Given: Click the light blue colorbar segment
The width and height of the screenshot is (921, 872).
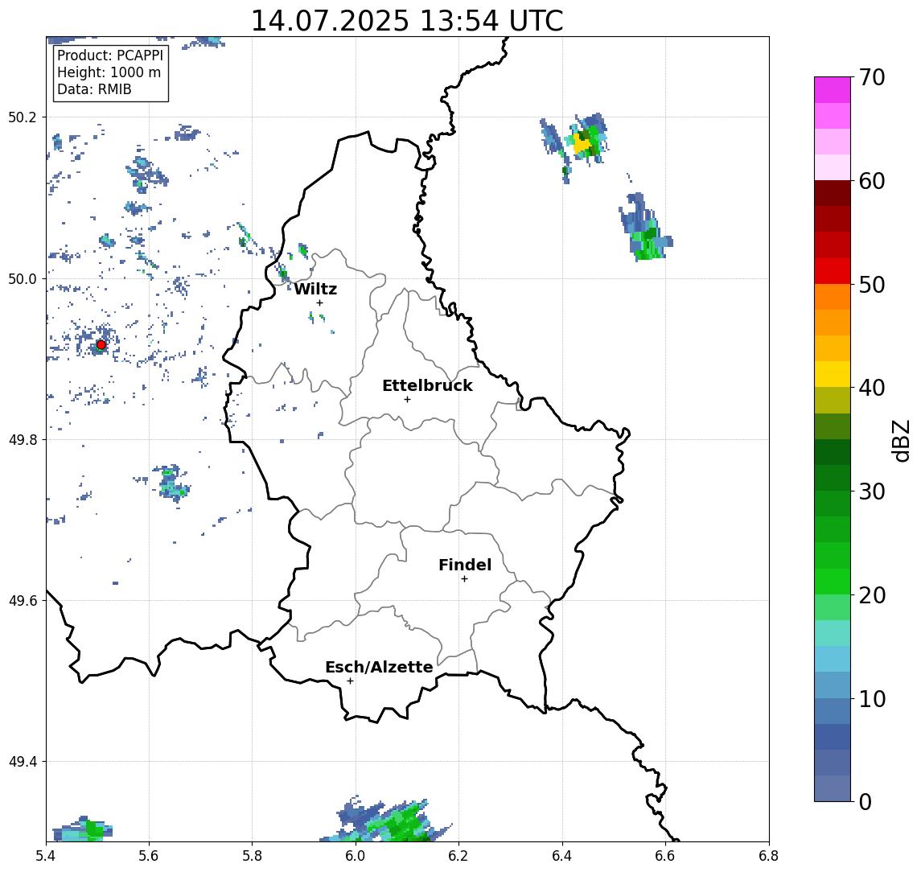Looking at the screenshot, I should [x=833, y=660].
